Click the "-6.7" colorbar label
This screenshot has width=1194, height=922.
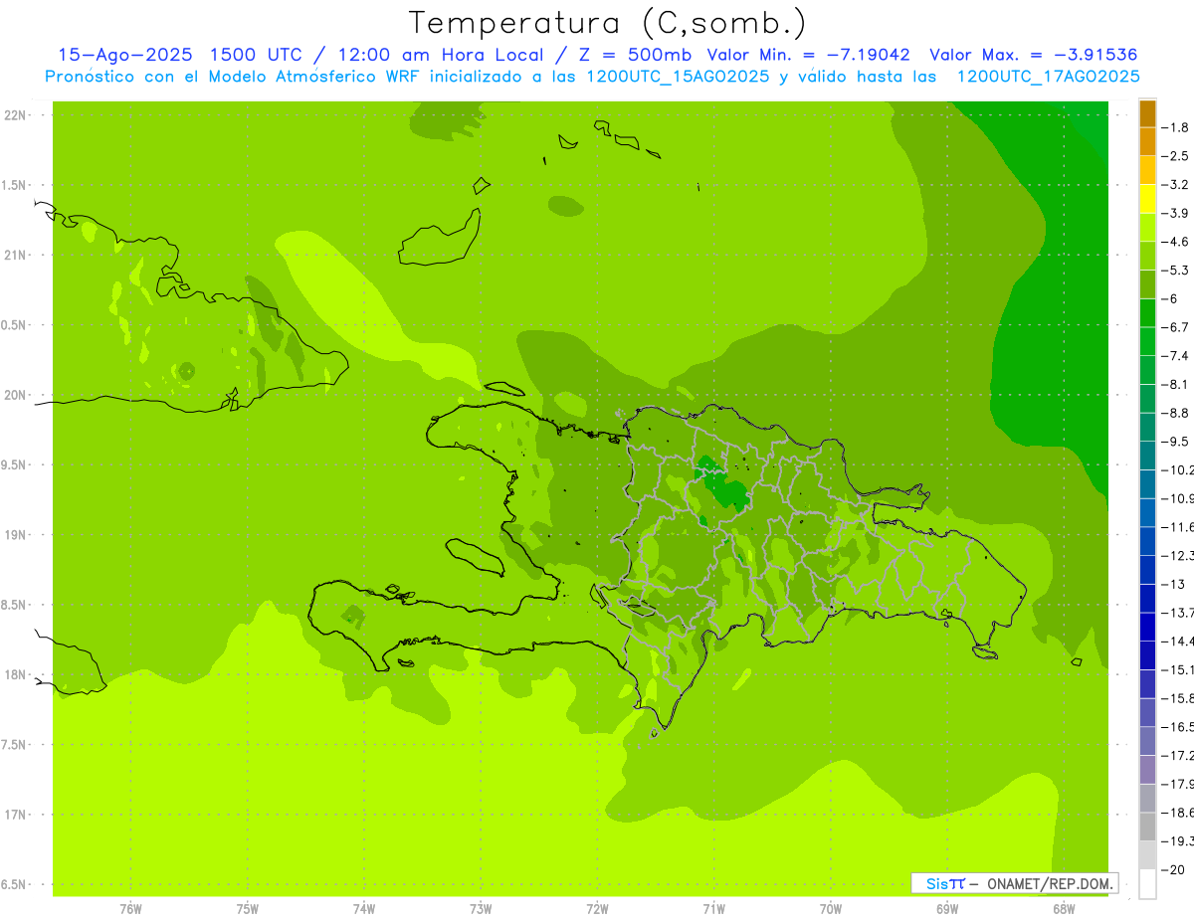point(1176,327)
